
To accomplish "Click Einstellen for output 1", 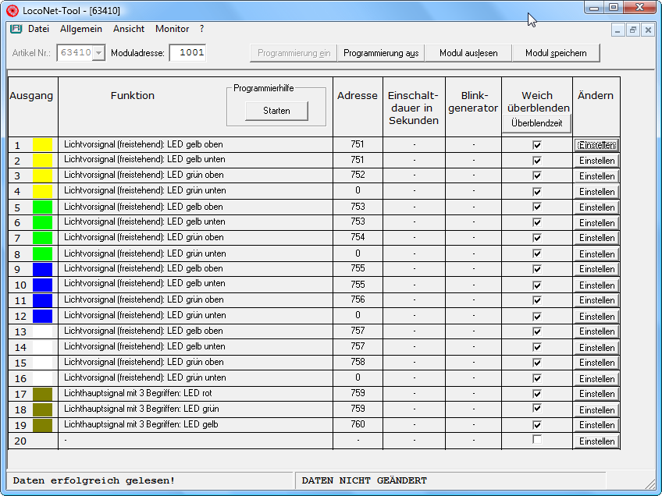I will 596,145.
